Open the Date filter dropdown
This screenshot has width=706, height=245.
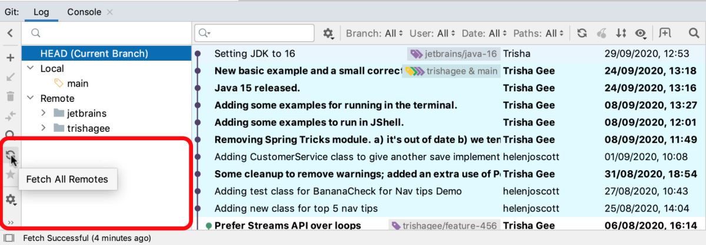[x=485, y=34]
